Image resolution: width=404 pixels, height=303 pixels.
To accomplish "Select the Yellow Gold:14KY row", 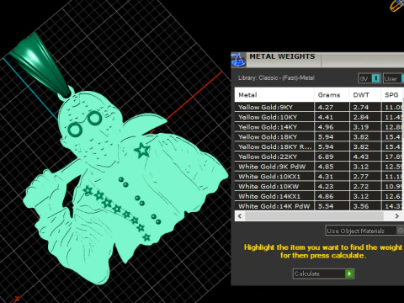I will tap(319, 127).
